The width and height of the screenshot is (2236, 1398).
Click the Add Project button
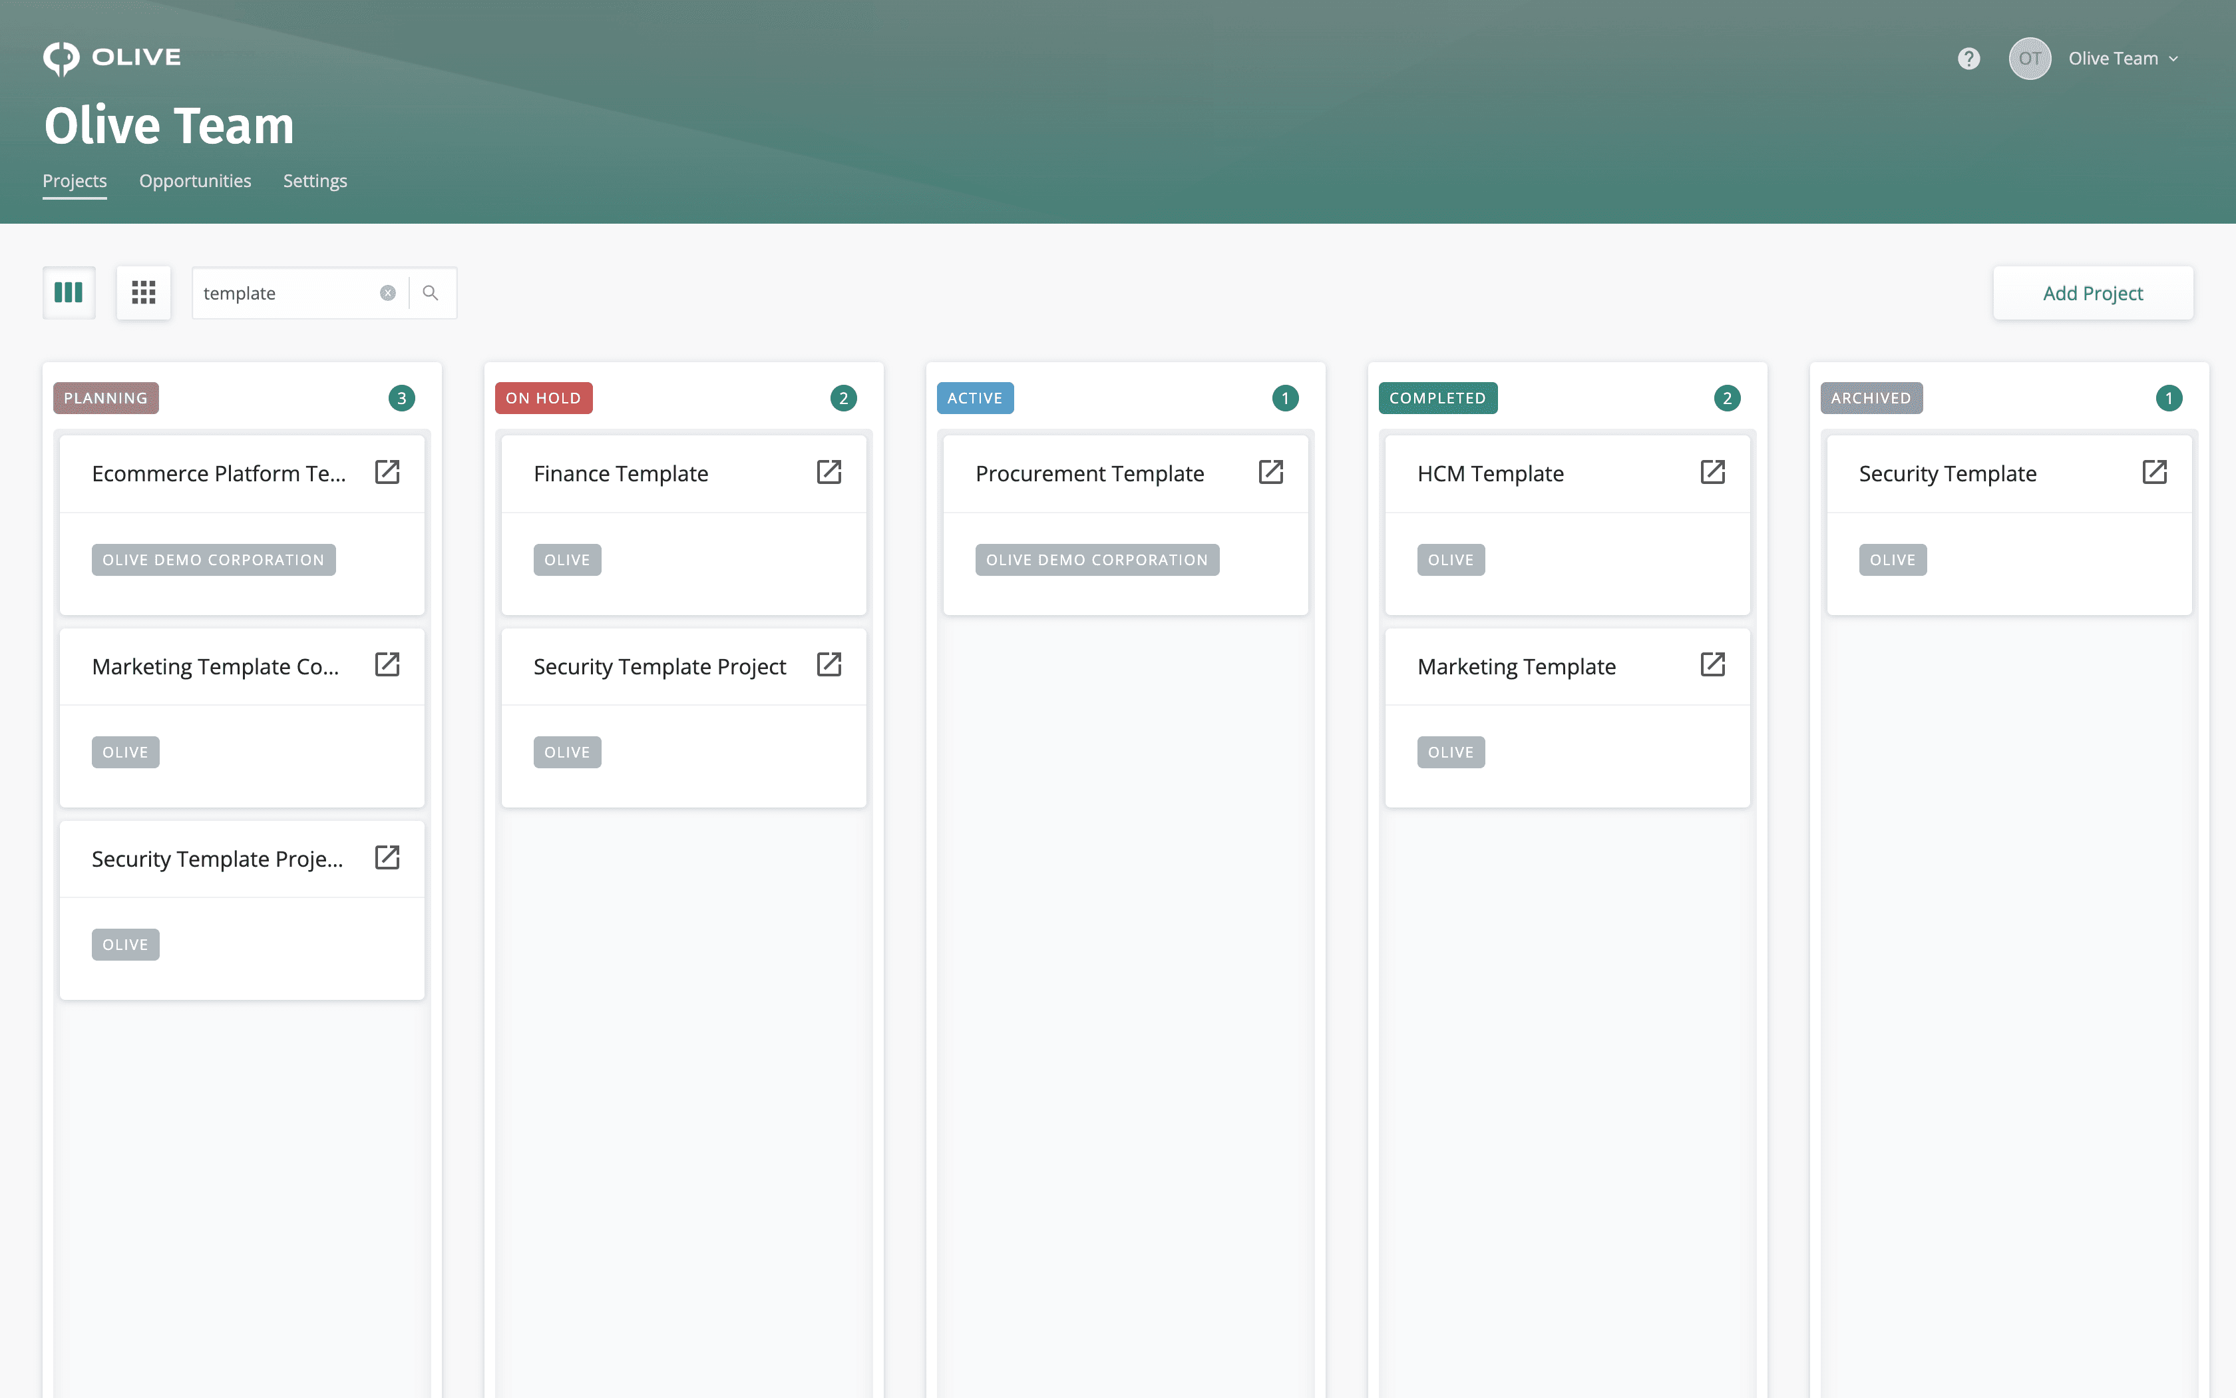click(x=2092, y=293)
